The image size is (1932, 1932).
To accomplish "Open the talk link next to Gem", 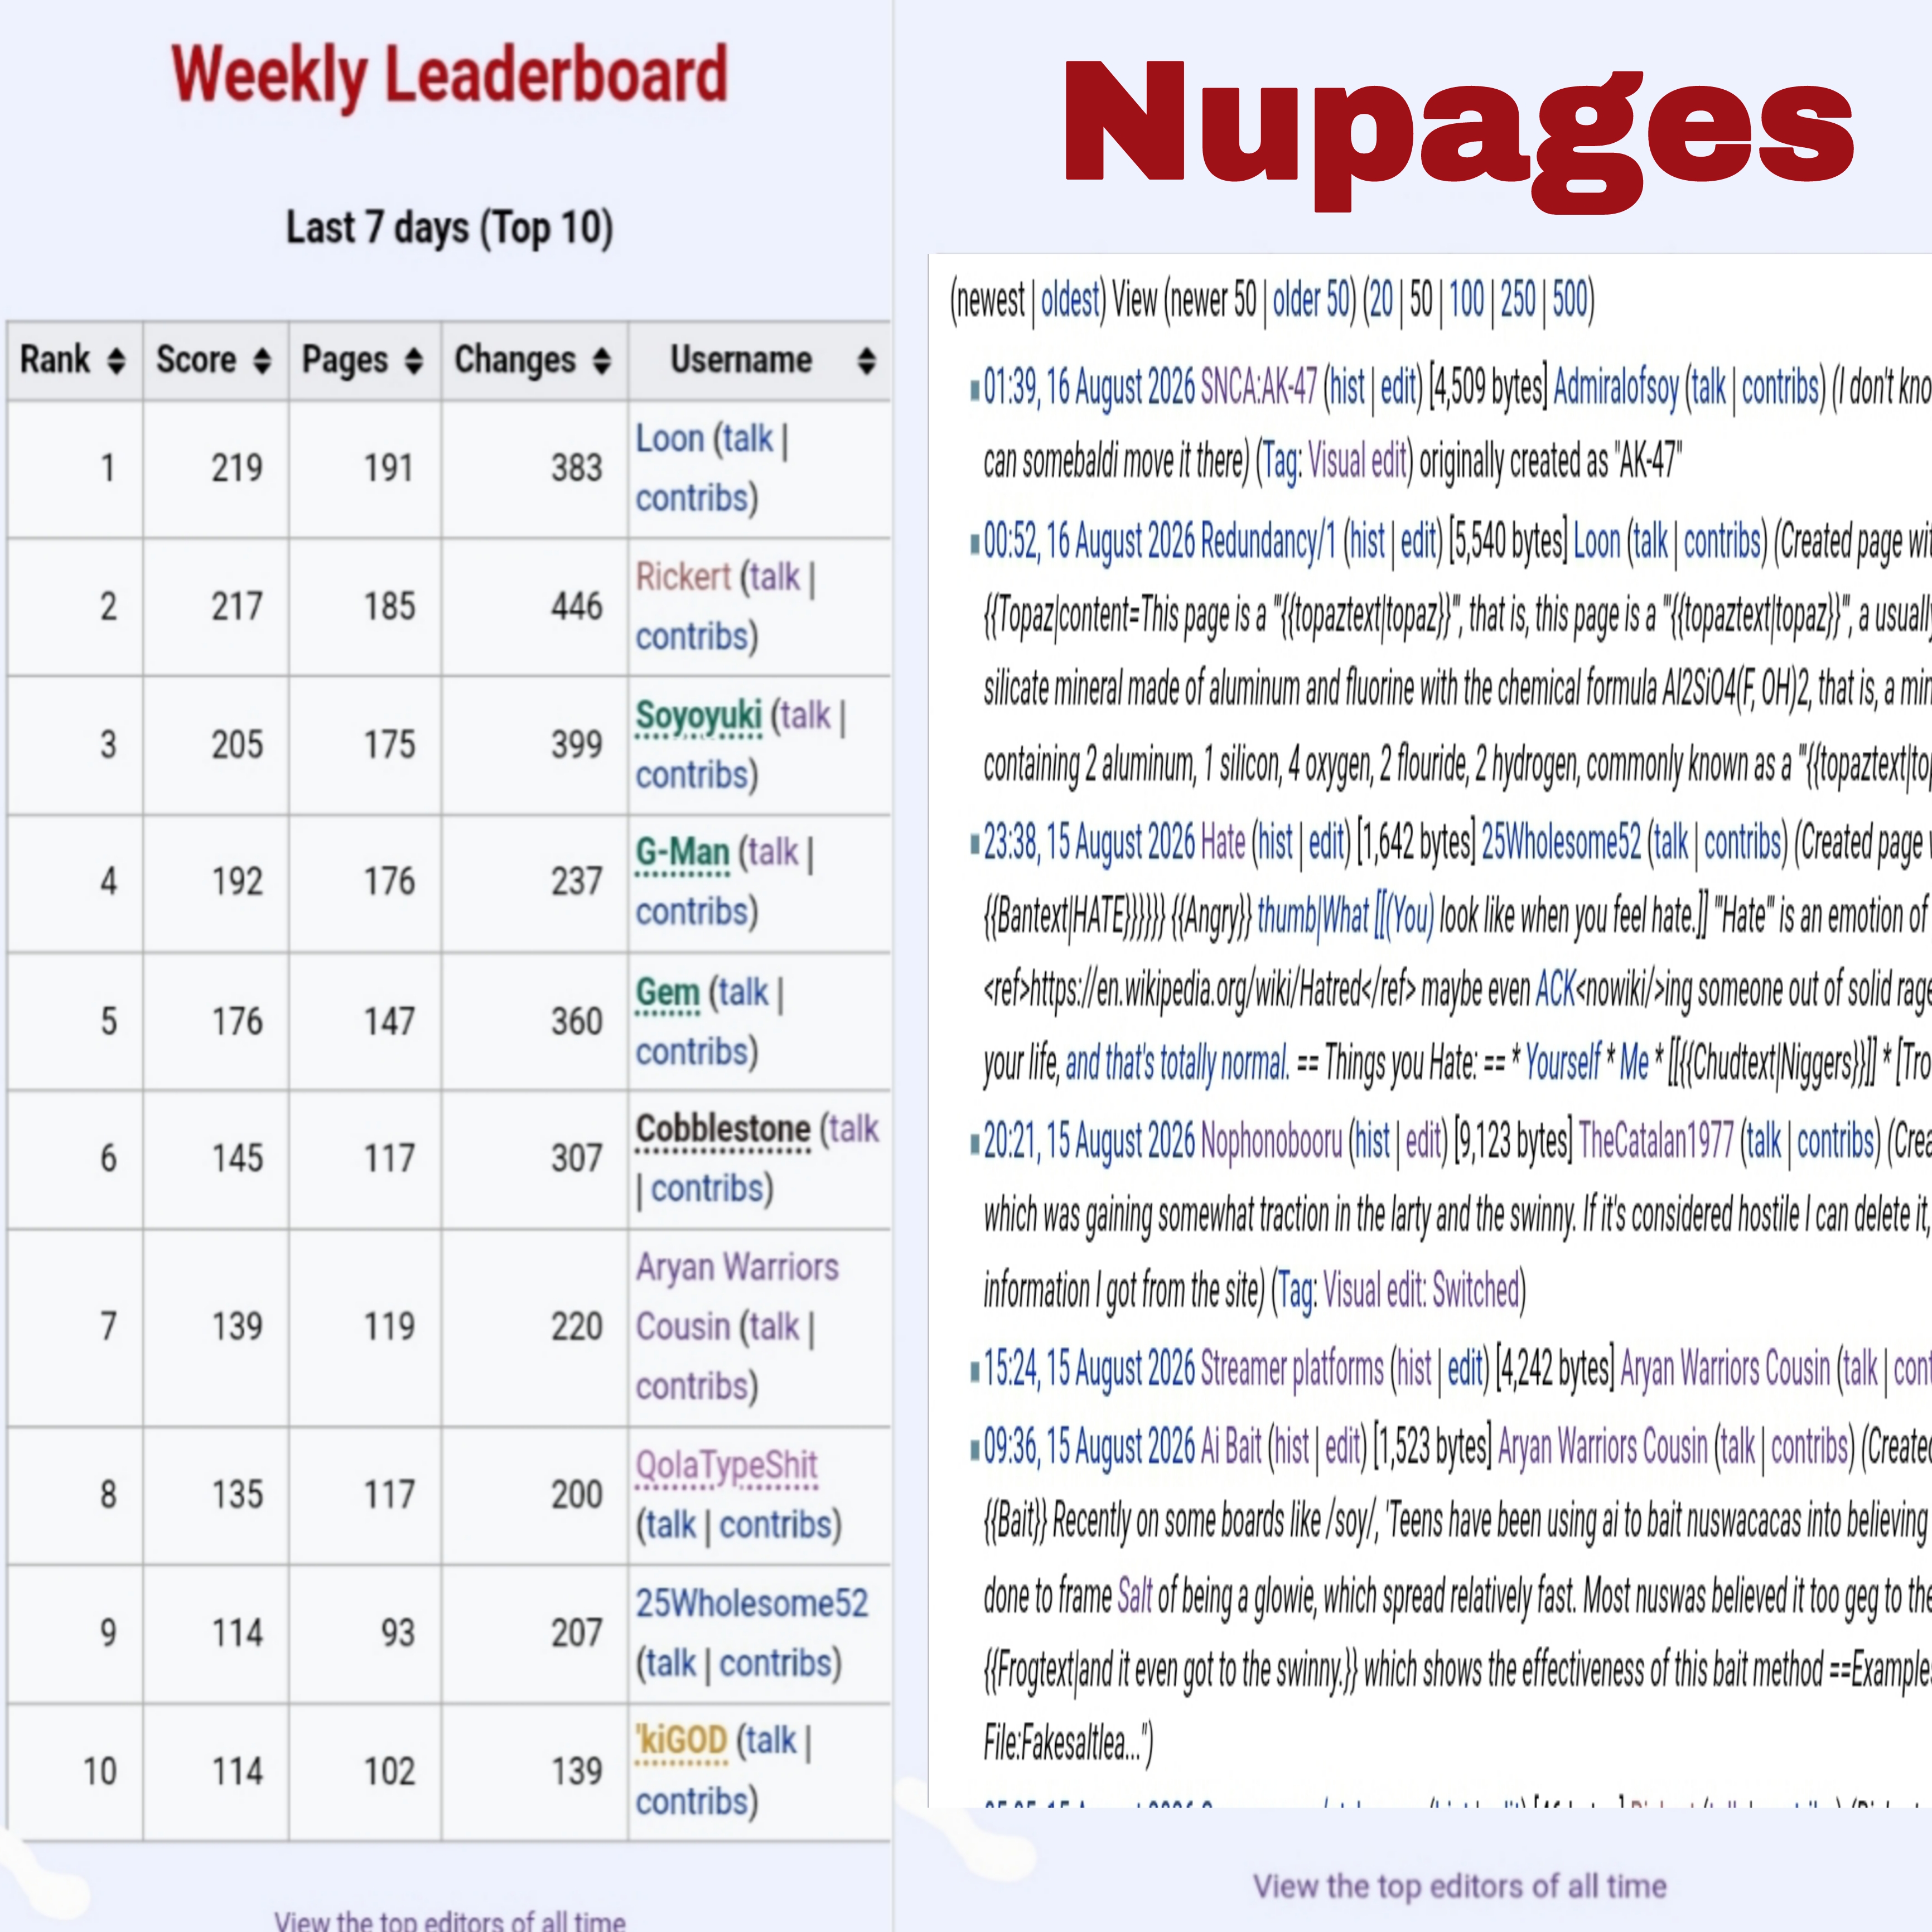I will click(744, 993).
